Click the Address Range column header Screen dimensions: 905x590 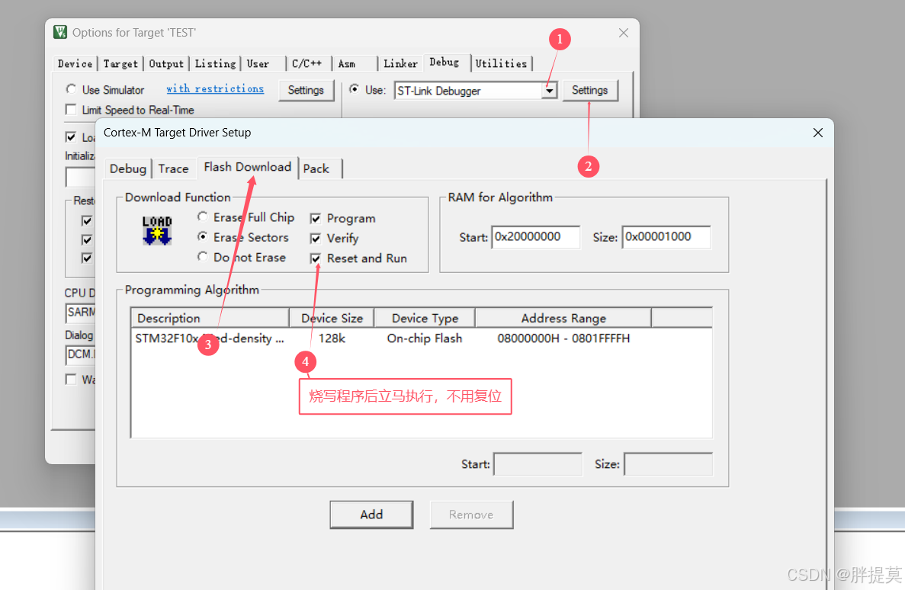click(x=563, y=318)
